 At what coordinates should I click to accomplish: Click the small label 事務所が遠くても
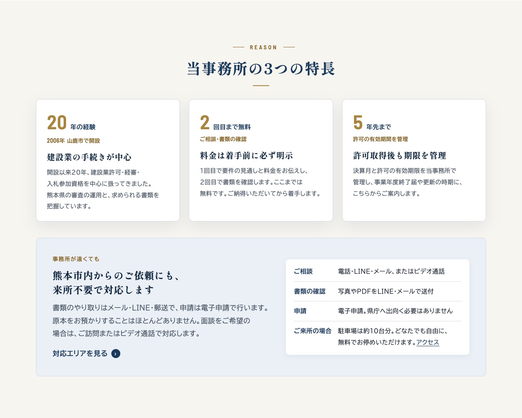(76, 259)
